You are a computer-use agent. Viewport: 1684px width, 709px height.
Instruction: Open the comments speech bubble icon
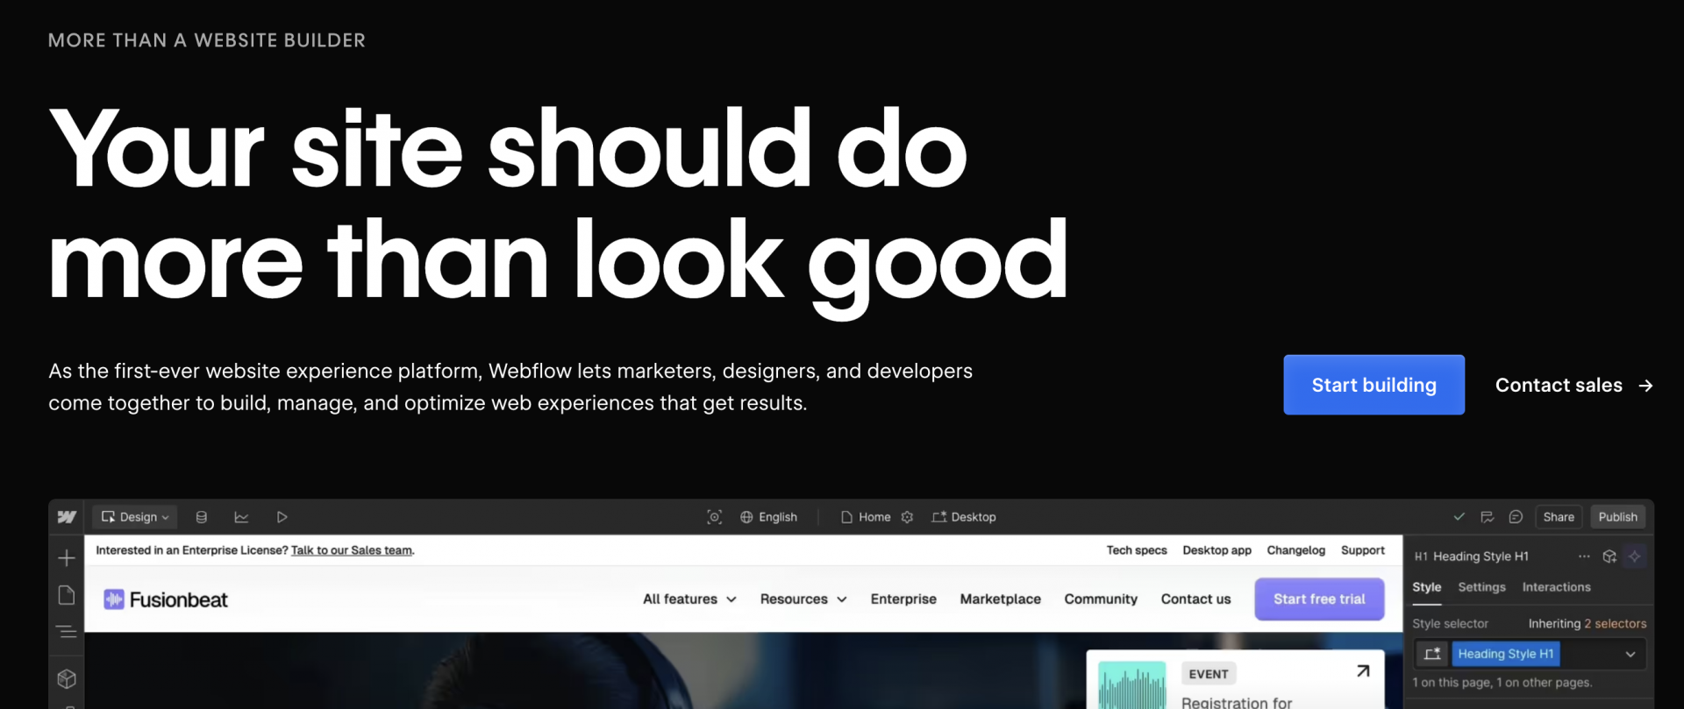[1516, 517]
